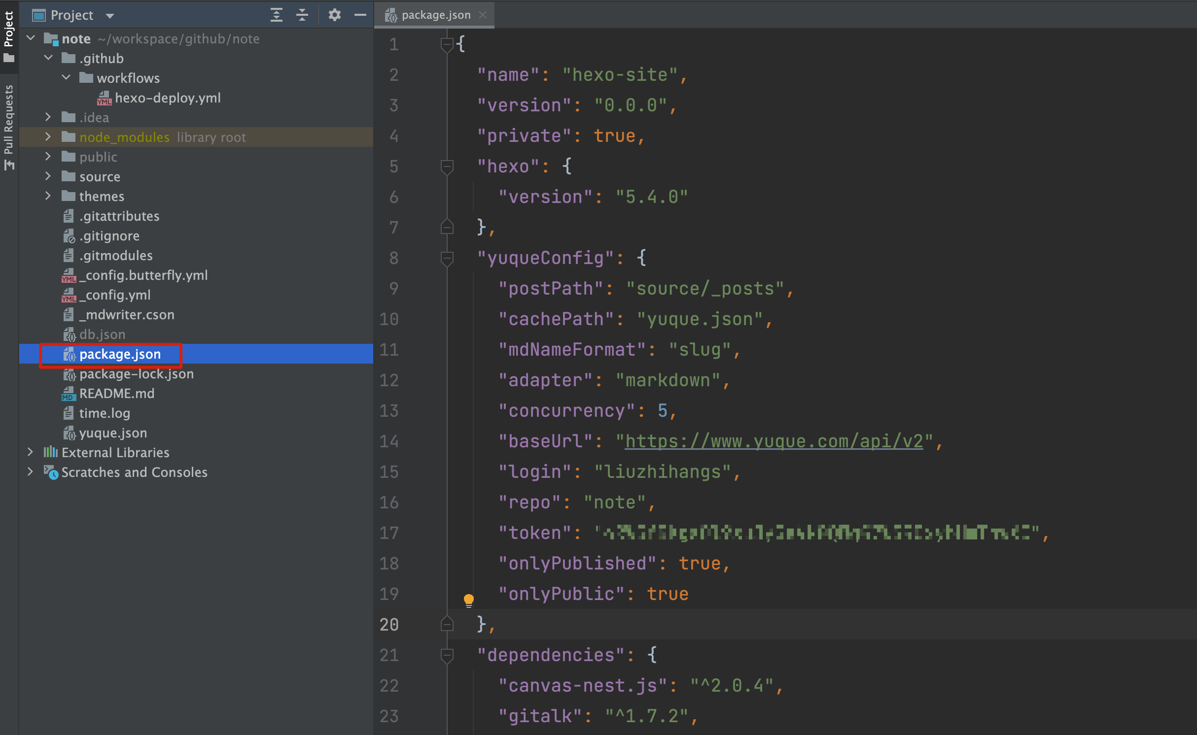
Task: Collapse the workflows folder
Action: [x=66, y=78]
